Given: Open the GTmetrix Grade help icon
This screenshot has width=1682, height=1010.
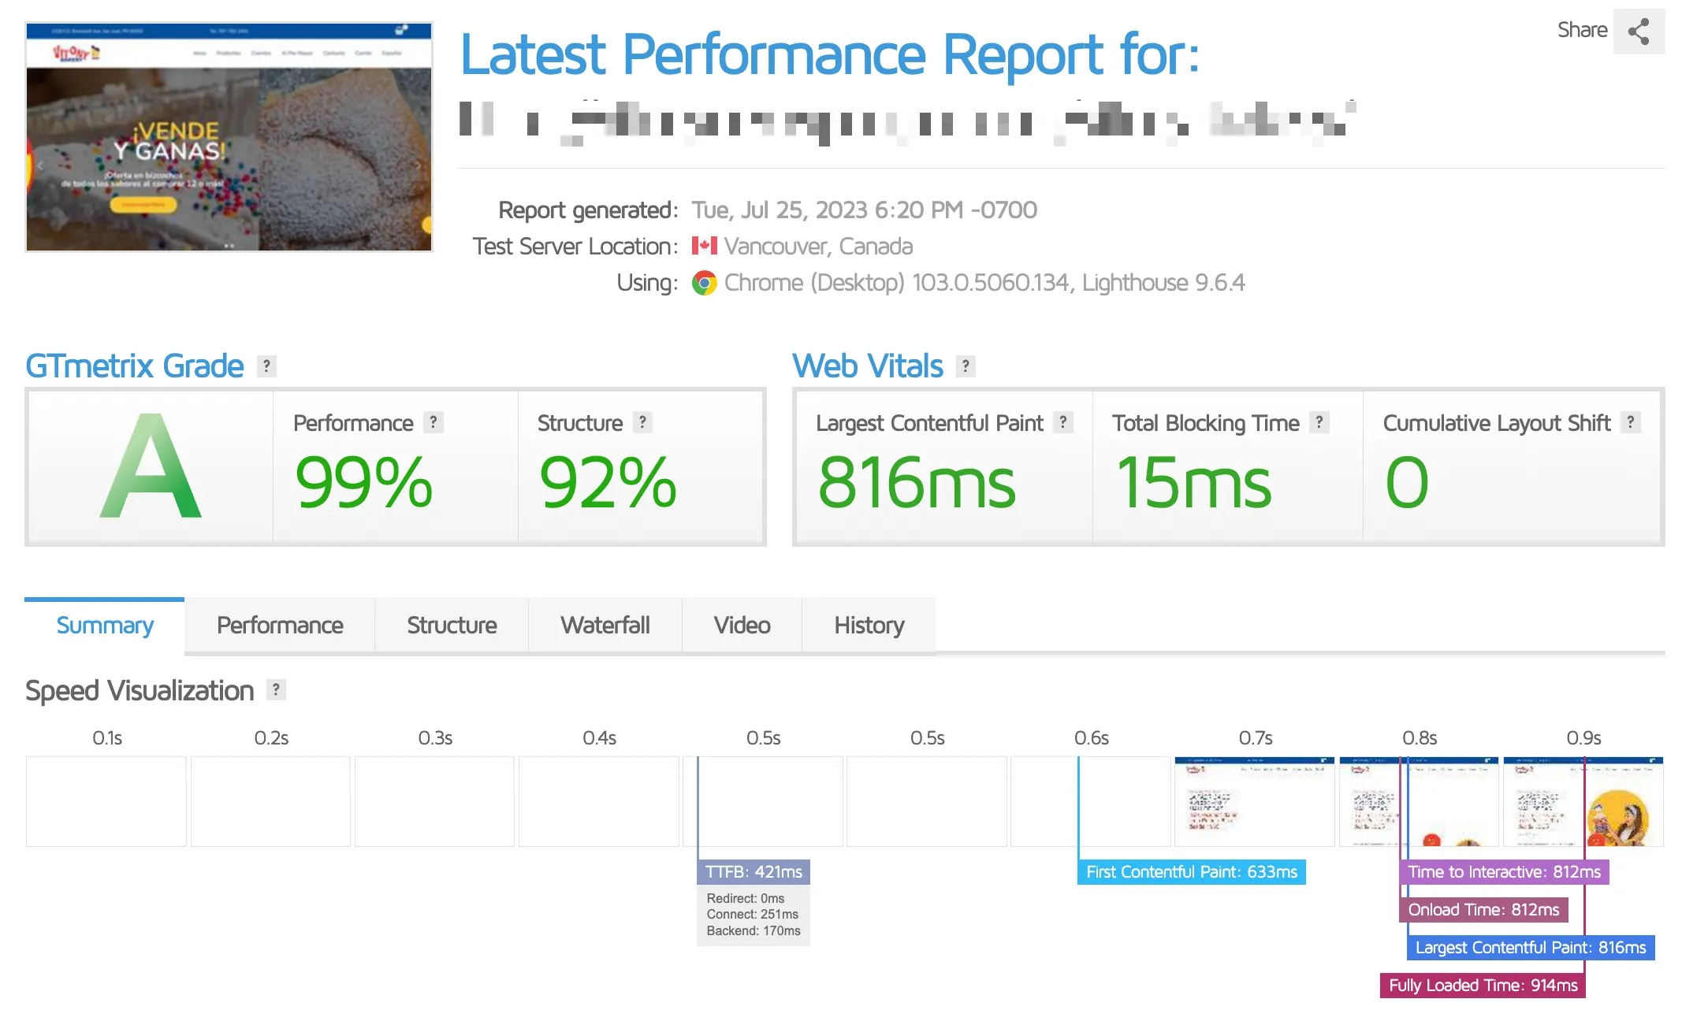Looking at the screenshot, I should click(x=266, y=366).
